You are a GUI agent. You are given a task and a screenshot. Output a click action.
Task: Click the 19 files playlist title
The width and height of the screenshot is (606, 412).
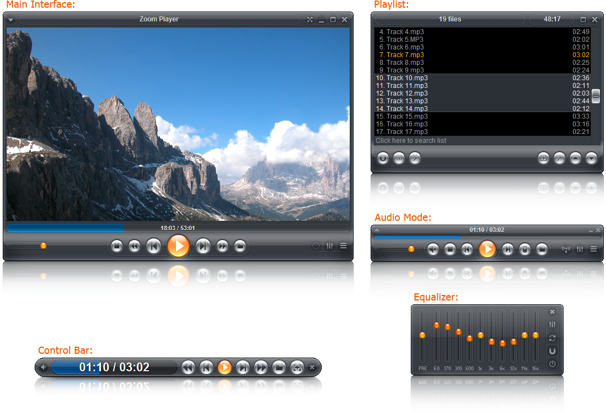(450, 19)
